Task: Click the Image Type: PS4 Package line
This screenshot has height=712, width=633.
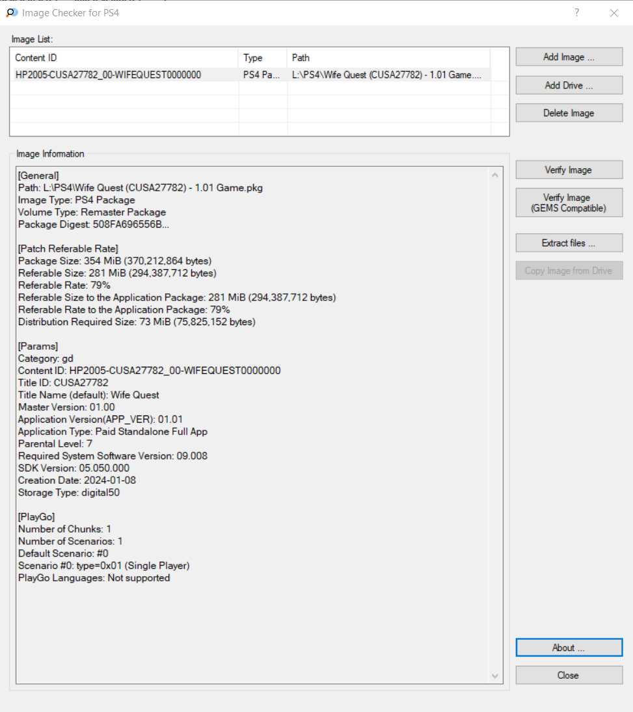Action: (76, 200)
